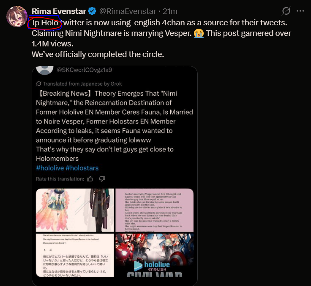
Task: Rate the translation with thumbs down
Action: pyautogui.click(x=102, y=179)
